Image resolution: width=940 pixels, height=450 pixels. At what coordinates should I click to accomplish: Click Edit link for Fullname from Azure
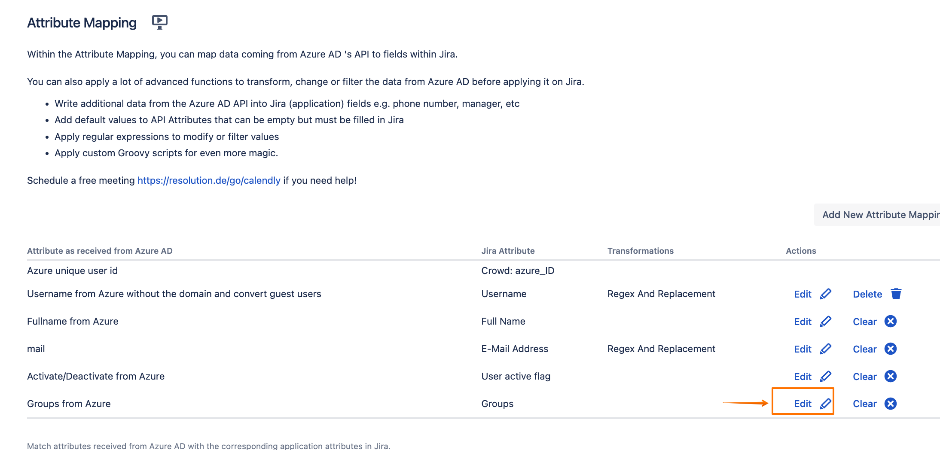[803, 322]
